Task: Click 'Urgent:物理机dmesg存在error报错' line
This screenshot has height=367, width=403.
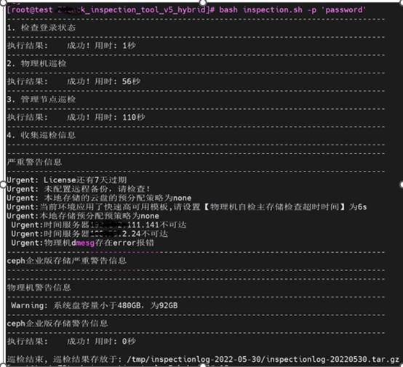Action: click(x=83, y=243)
